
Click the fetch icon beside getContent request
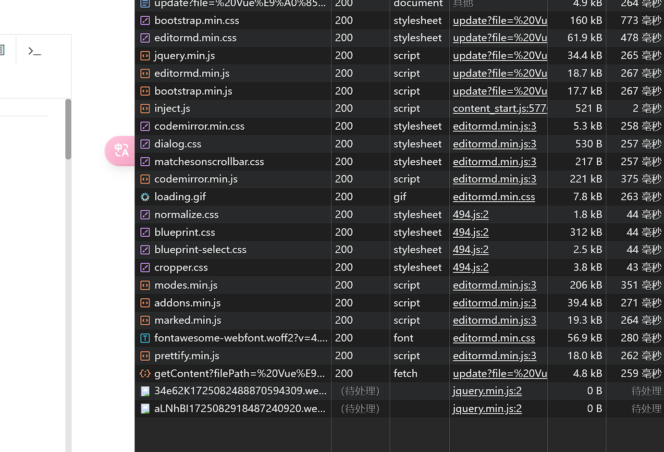point(145,374)
